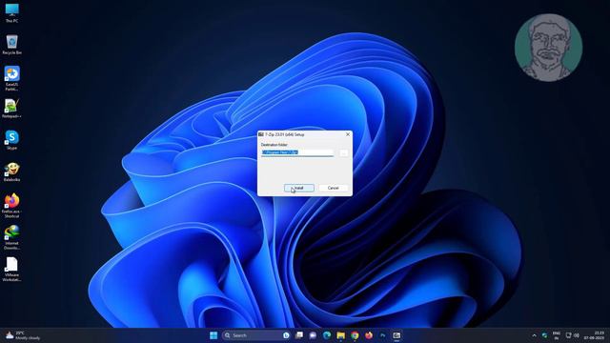
Task: Launch Firefox from the taskbar
Action: [369, 335]
